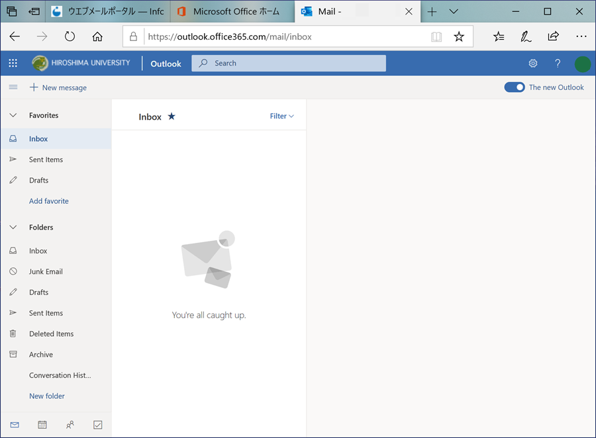Click the Hiroshima University logo

(81, 63)
